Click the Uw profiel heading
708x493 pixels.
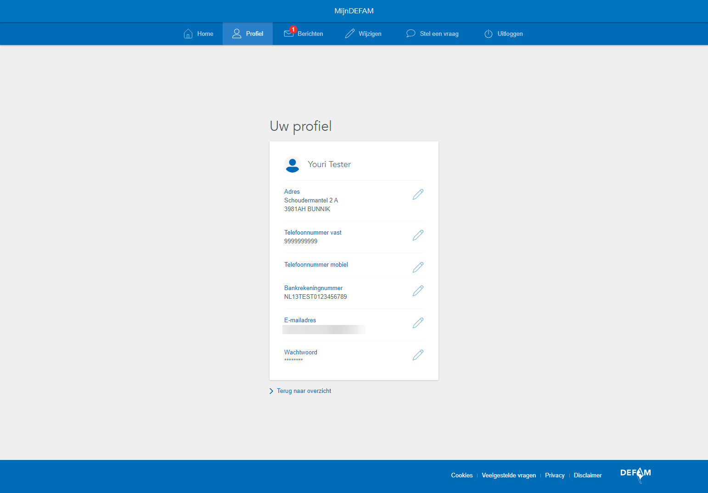[x=301, y=126]
